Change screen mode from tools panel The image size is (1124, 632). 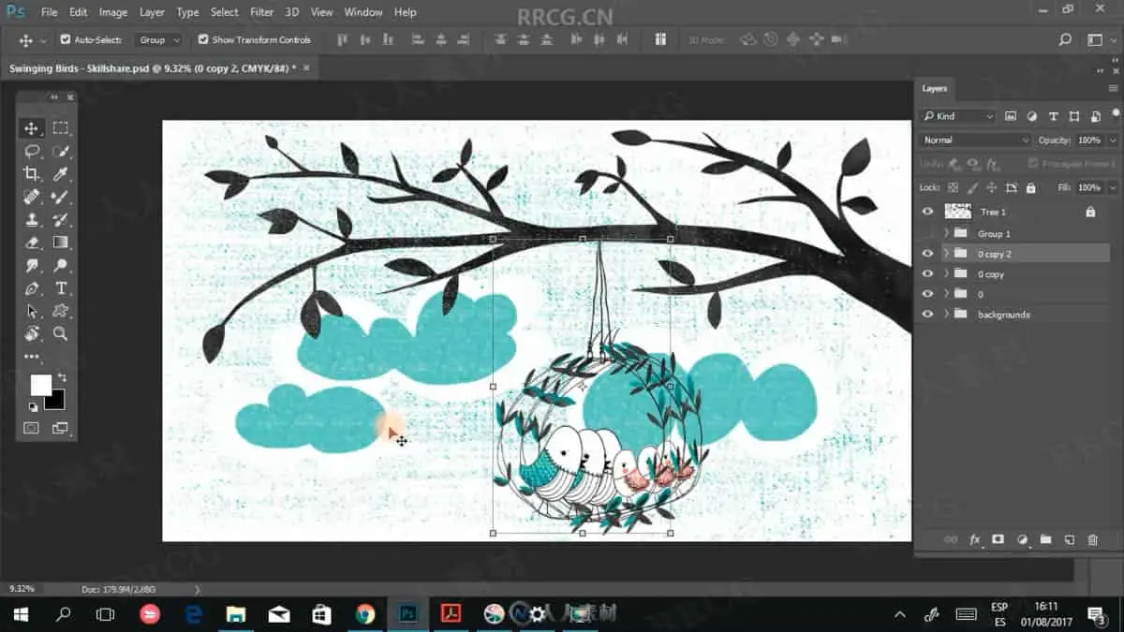(x=61, y=428)
